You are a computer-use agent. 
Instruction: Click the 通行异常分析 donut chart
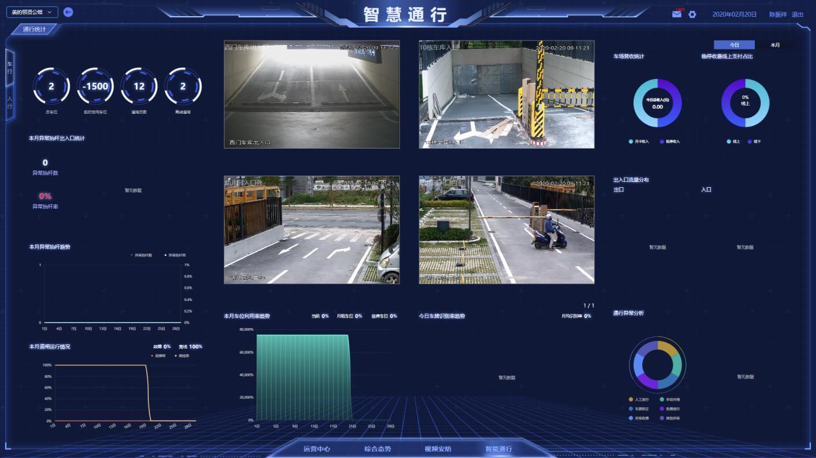pos(658,365)
